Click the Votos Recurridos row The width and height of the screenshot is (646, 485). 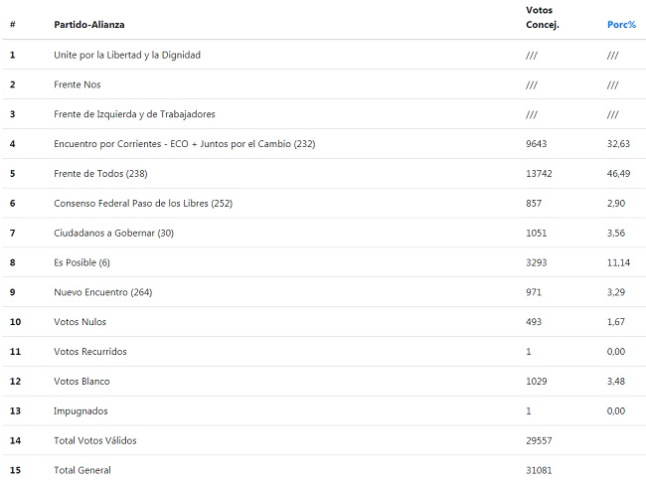coord(324,352)
